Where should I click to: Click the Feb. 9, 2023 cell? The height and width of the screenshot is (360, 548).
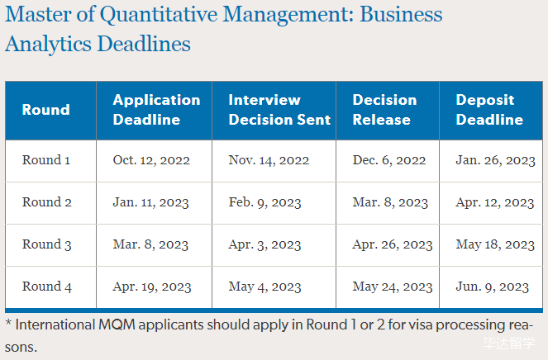tap(264, 202)
